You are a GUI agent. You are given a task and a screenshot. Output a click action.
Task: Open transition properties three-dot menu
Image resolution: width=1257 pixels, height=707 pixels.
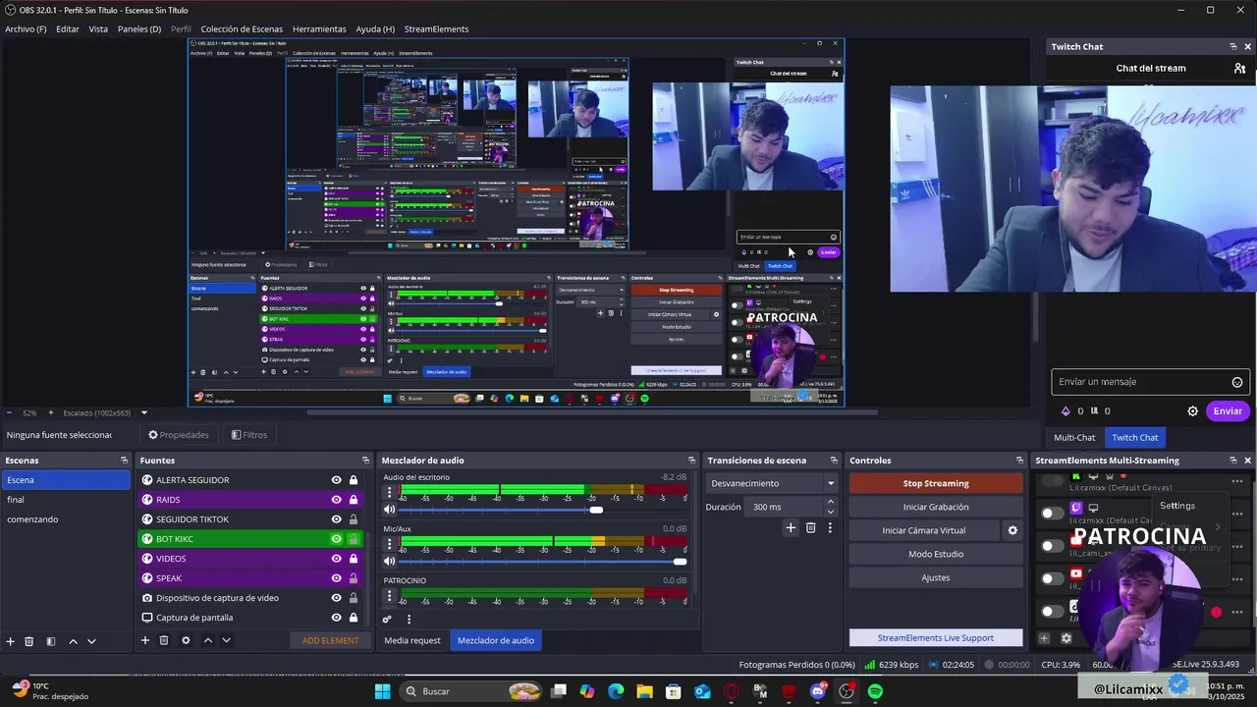830,528
